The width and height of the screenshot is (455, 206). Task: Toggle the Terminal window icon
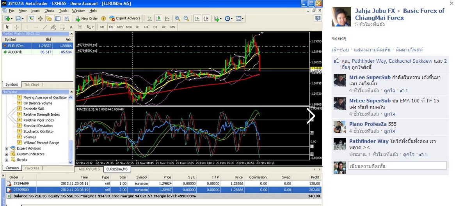[x=57, y=18]
